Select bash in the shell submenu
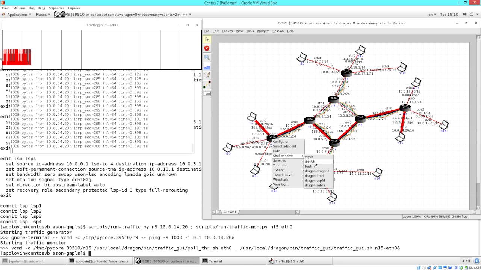Image resolution: width=481 pixels, height=270 pixels. 318,166
